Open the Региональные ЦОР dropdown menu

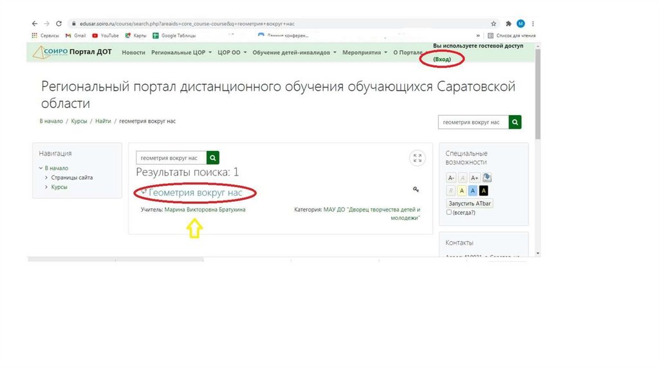point(181,53)
